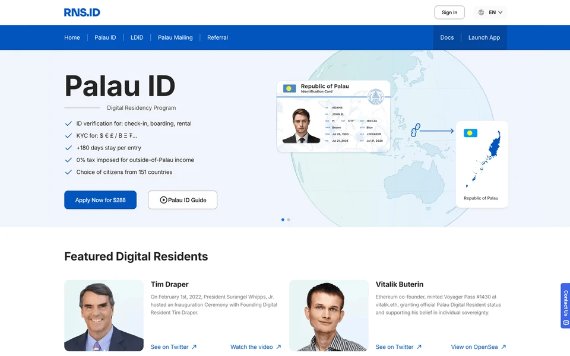
Task: Click the RNS.ID logo
Action: coord(82,12)
